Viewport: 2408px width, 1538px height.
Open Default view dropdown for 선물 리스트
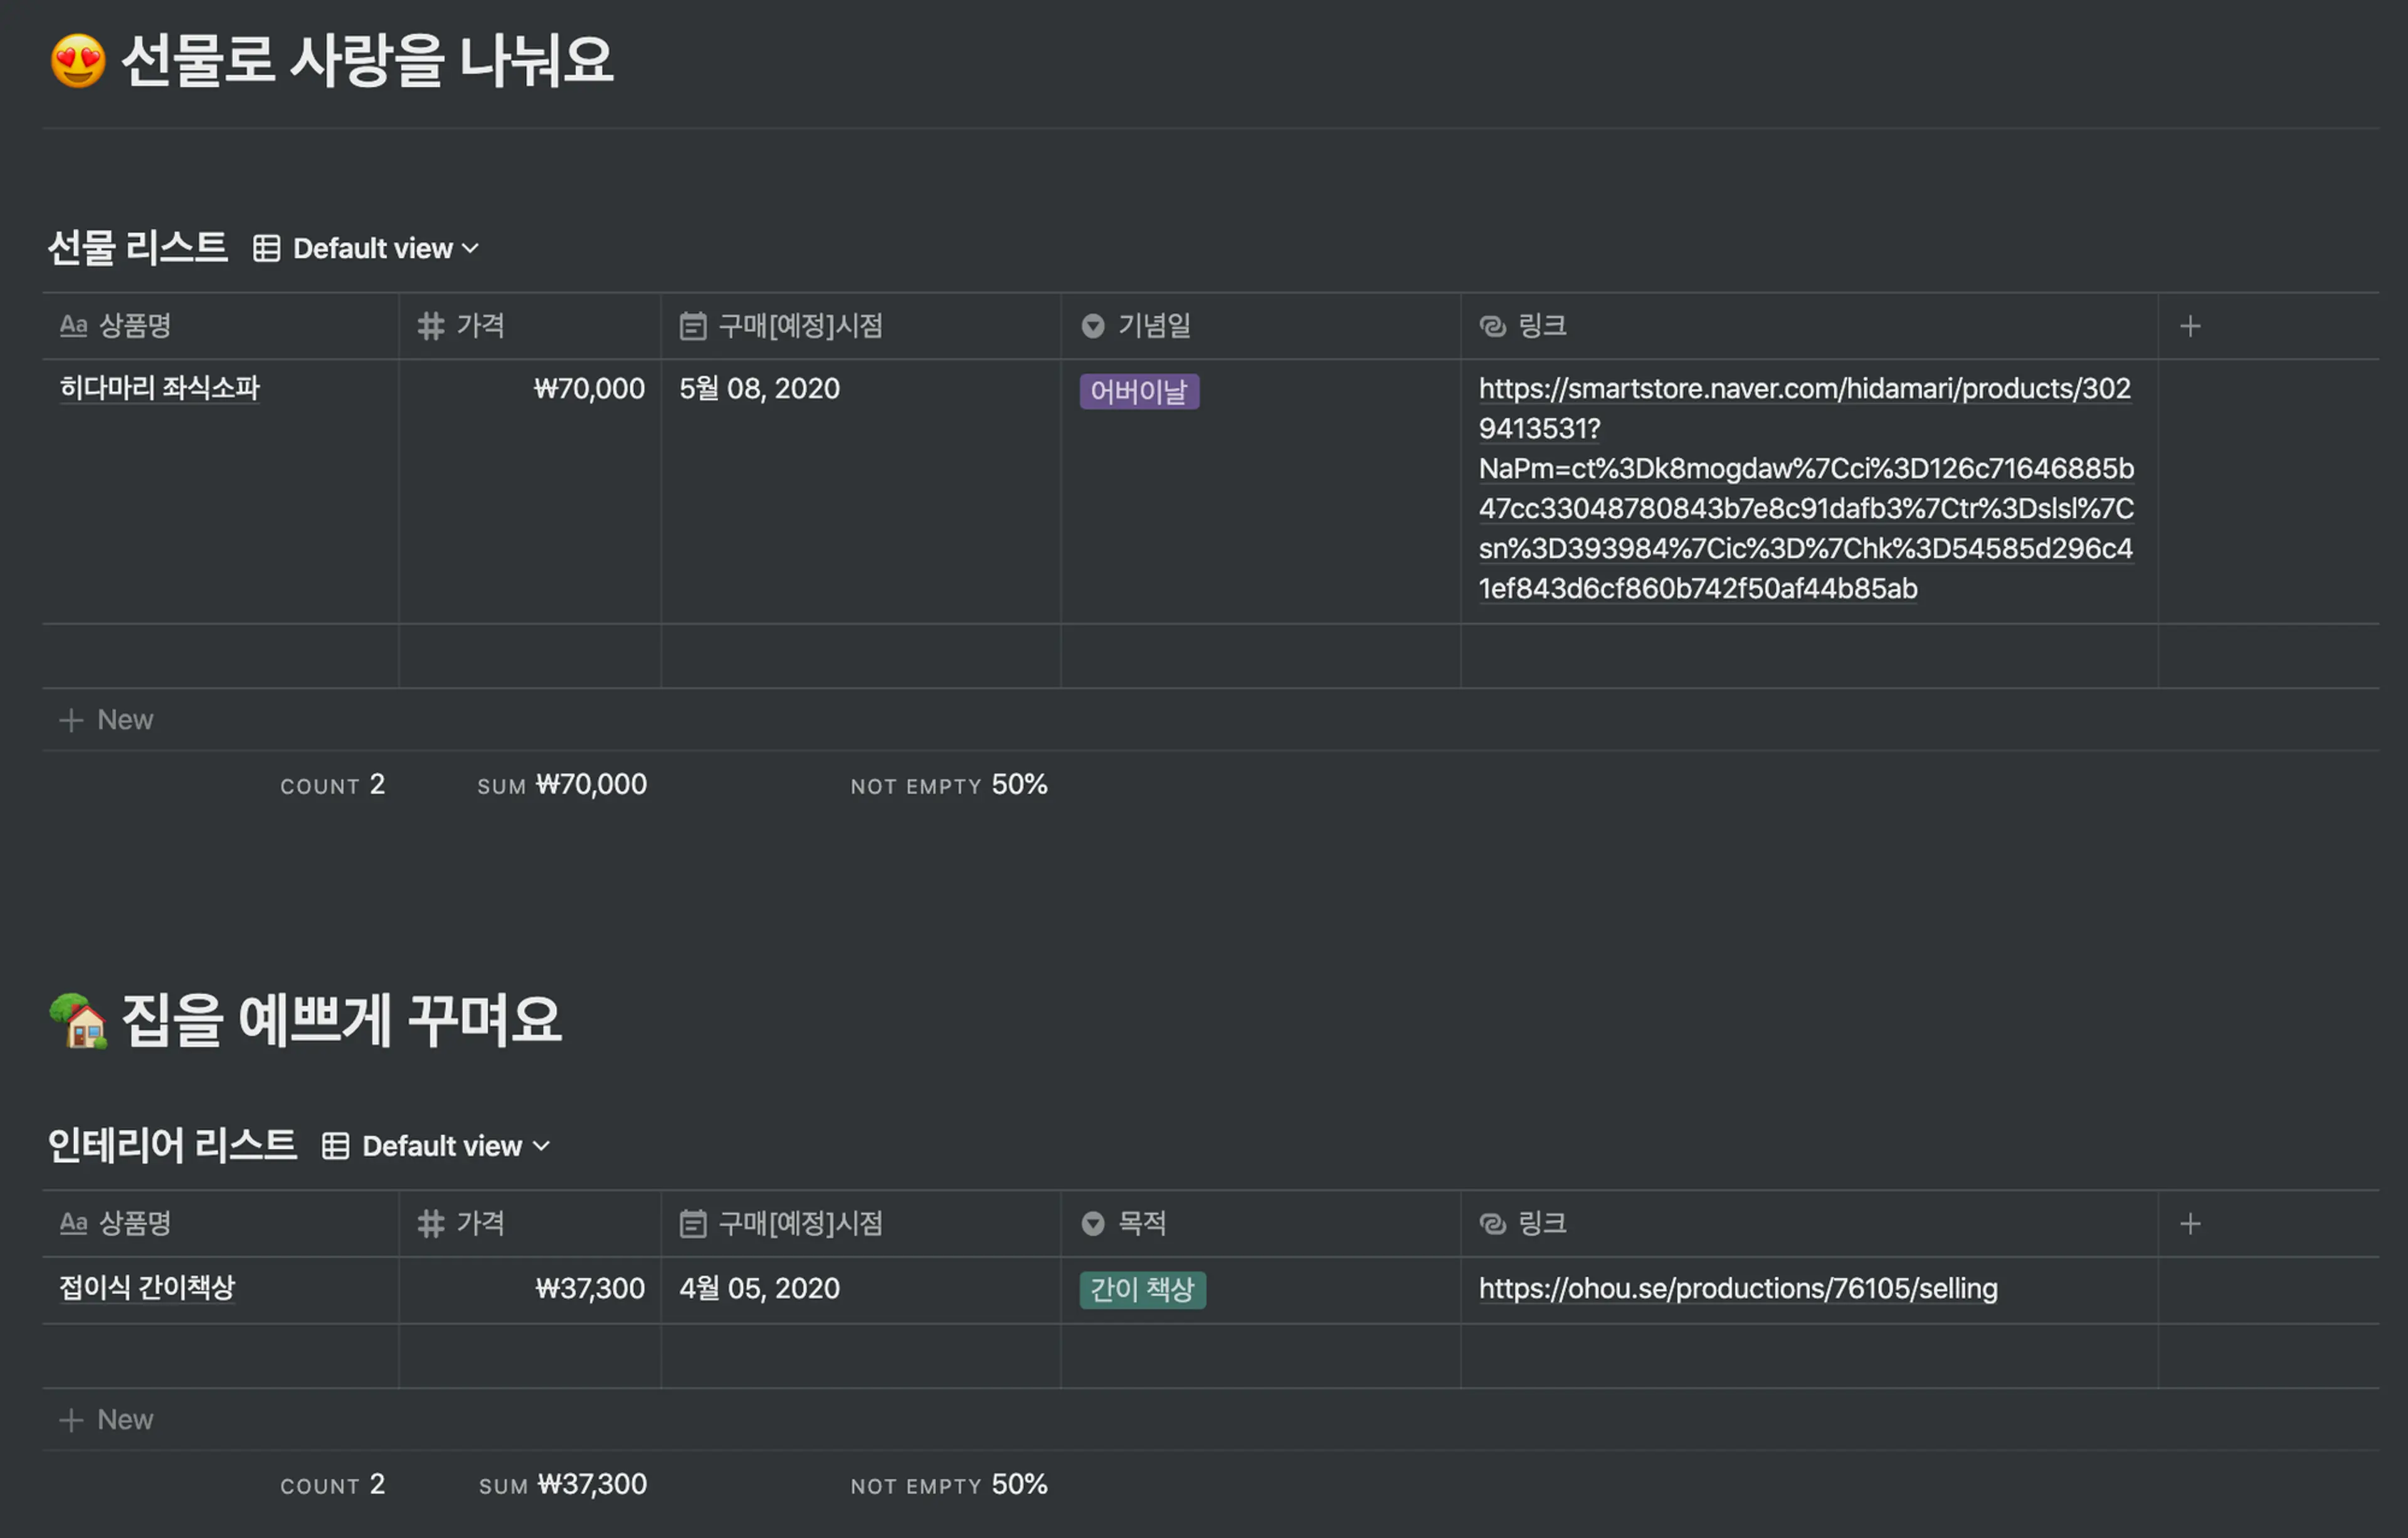click(x=385, y=248)
